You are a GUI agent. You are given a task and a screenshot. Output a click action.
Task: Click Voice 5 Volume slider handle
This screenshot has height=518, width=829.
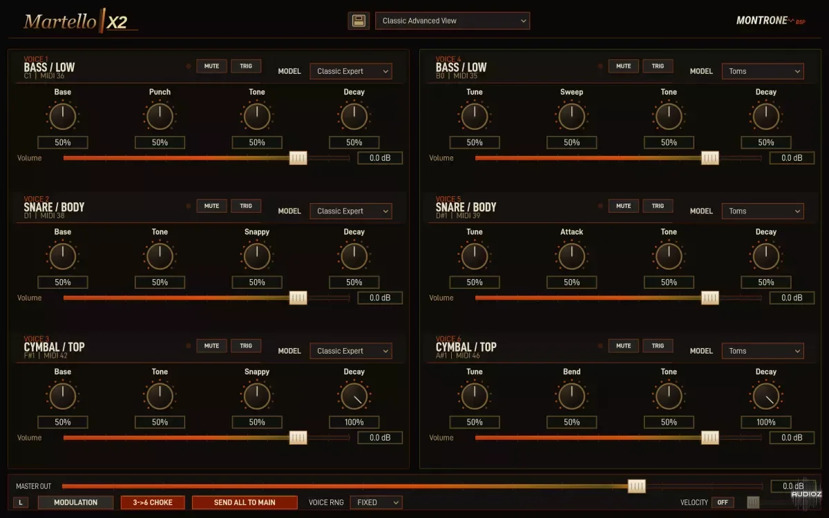710,298
